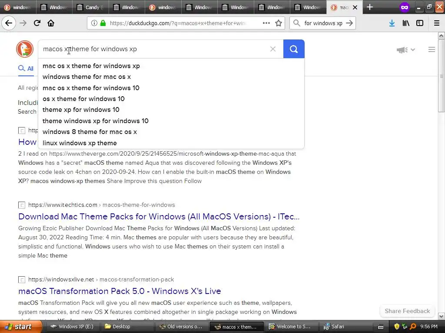Open the browser home page
The image size is (445, 333).
(x=51, y=23)
